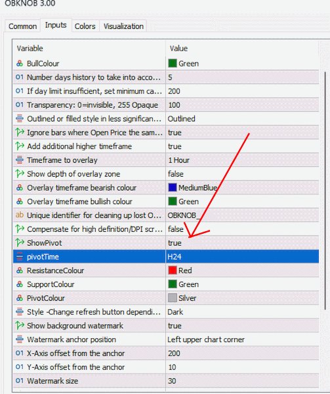330x394 pixels.
Task: Switch to the Visualization tab
Action: click(123, 26)
